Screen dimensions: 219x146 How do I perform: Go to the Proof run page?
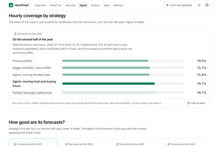click(x=56, y=5)
